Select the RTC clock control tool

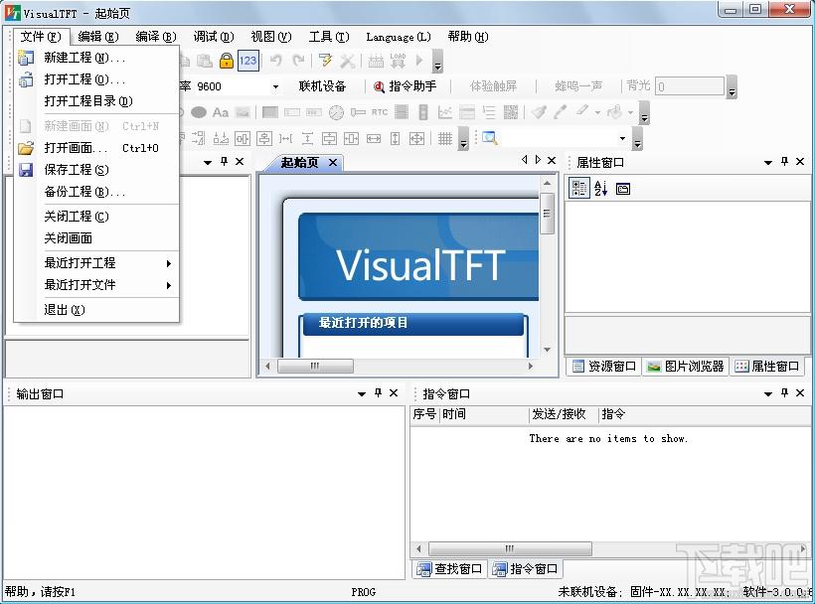(380, 112)
